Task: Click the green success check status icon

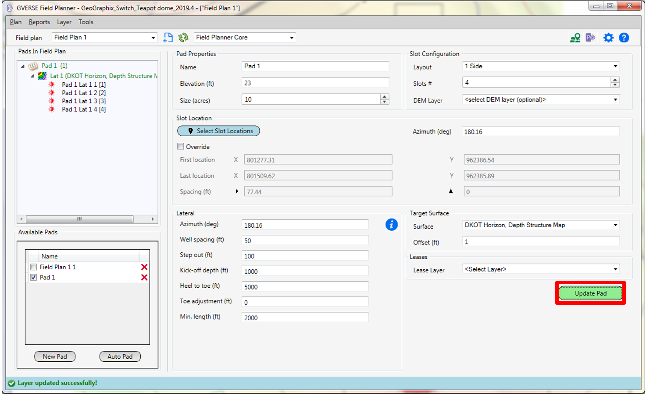Action: 11,383
